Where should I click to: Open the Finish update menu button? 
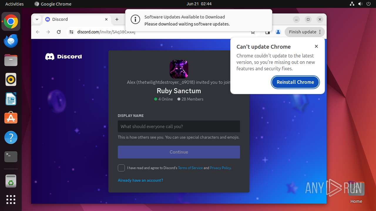point(305,32)
